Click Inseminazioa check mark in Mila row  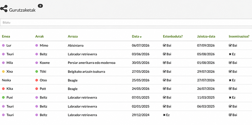230,63
